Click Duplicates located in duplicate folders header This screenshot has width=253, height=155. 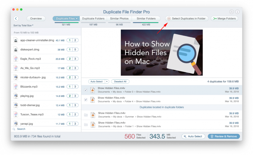[x=162, y=107]
